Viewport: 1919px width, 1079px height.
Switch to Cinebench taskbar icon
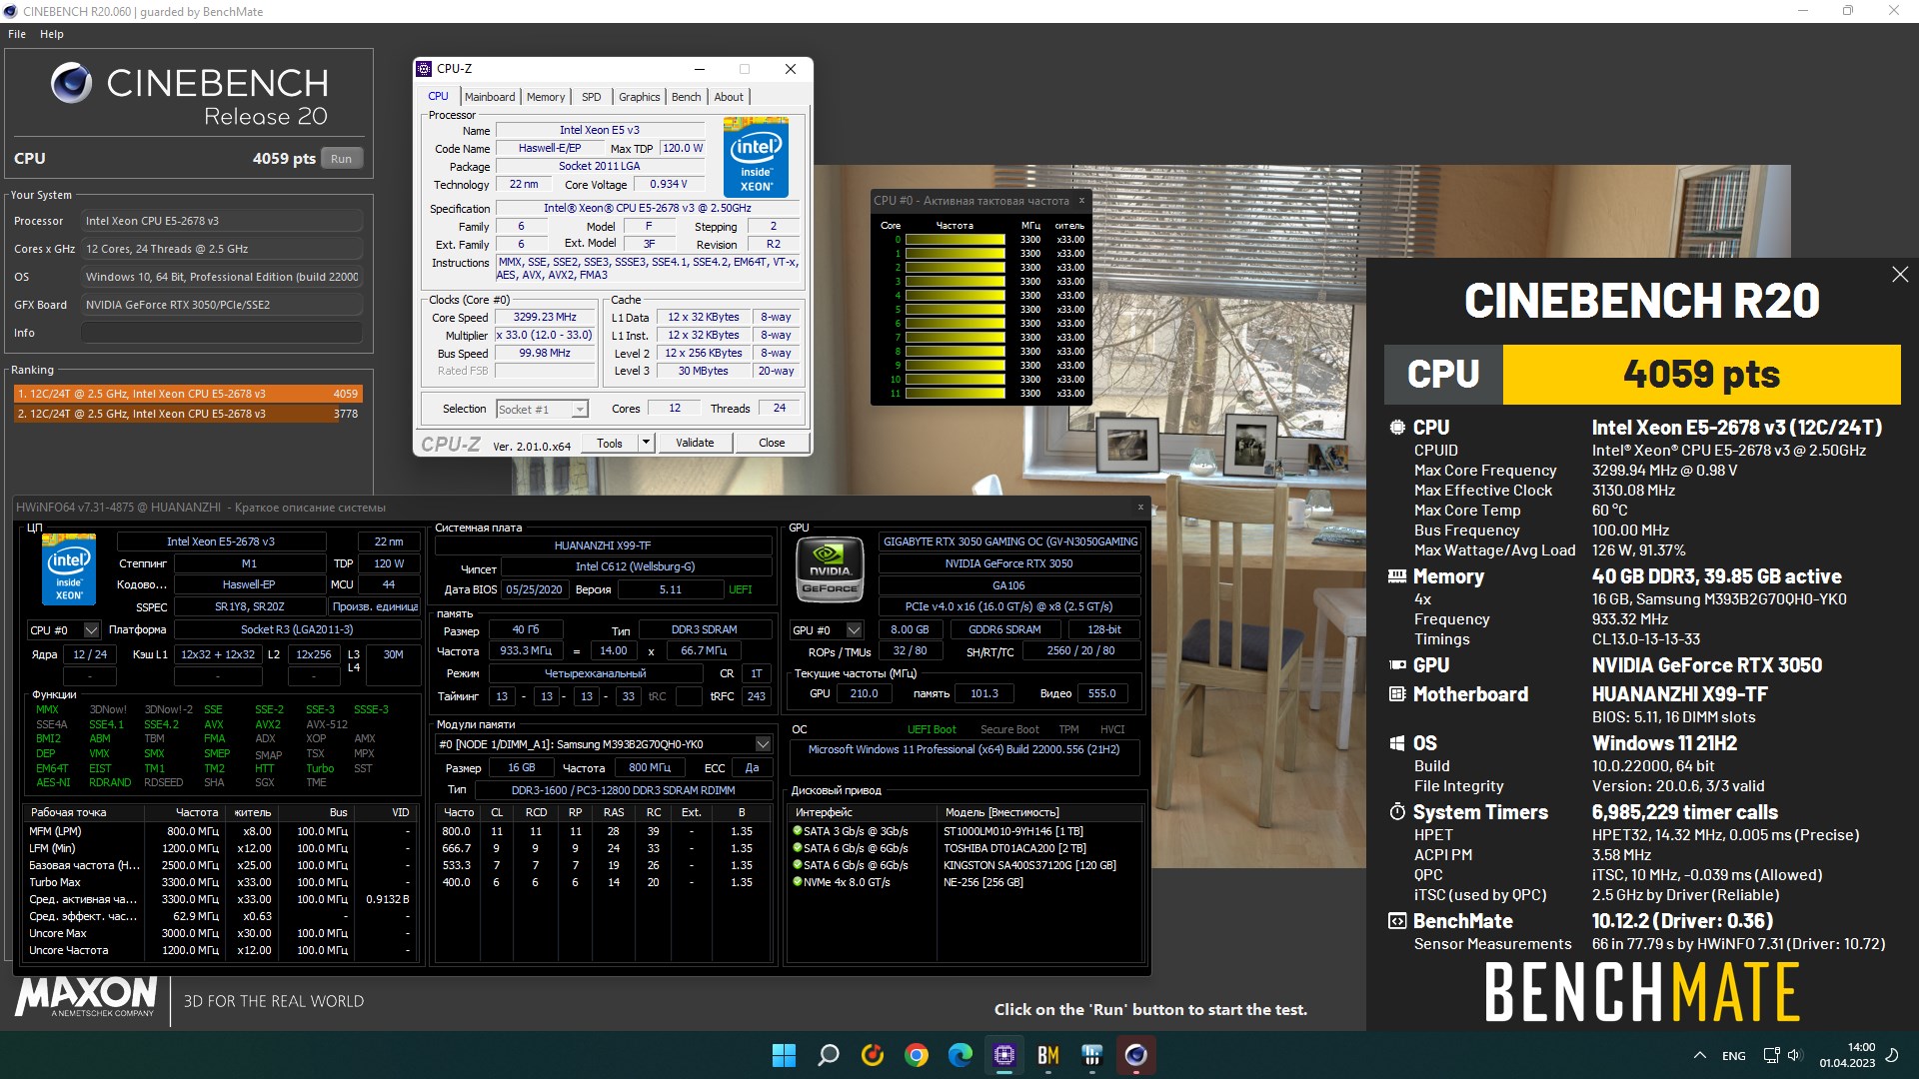1136,1055
